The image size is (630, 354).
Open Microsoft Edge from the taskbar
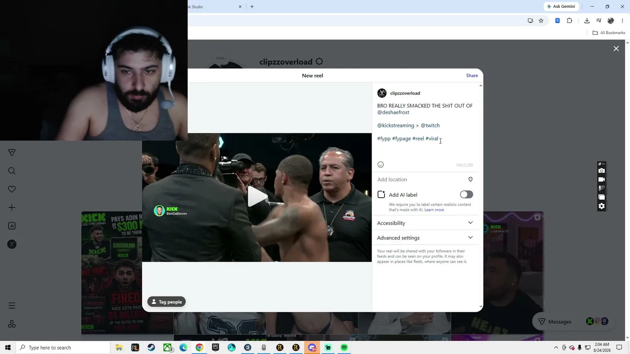pos(183,348)
